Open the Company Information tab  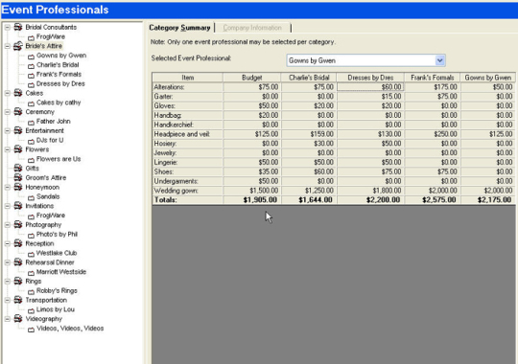click(x=252, y=28)
